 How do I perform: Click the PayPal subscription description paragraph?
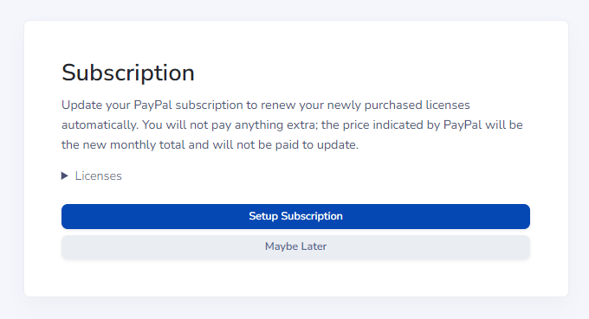[292, 124]
